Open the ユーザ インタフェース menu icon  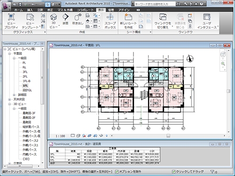(x=207, y=17)
